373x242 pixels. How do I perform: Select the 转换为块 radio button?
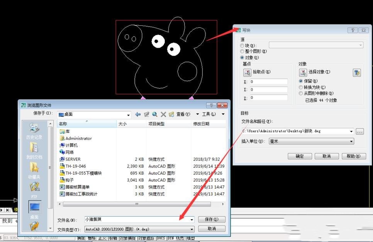[x=300, y=87]
